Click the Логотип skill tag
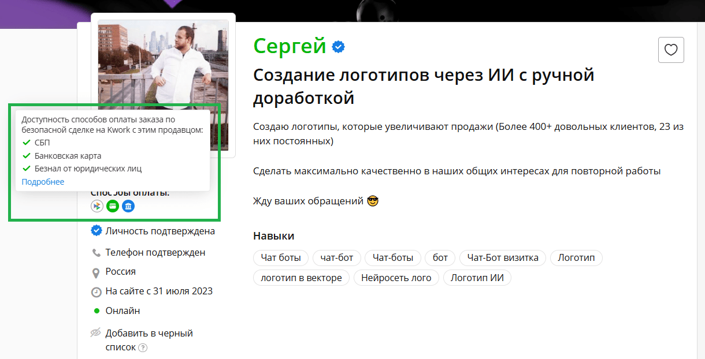This screenshot has width=705, height=359. (576, 258)
